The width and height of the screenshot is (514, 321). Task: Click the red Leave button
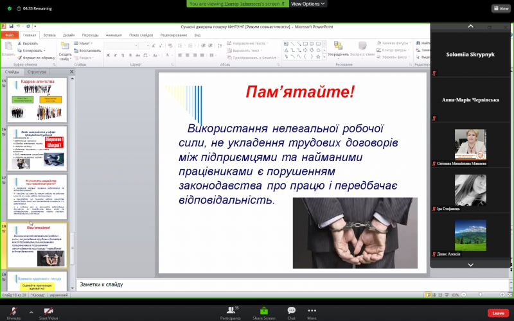coord(498,313)
